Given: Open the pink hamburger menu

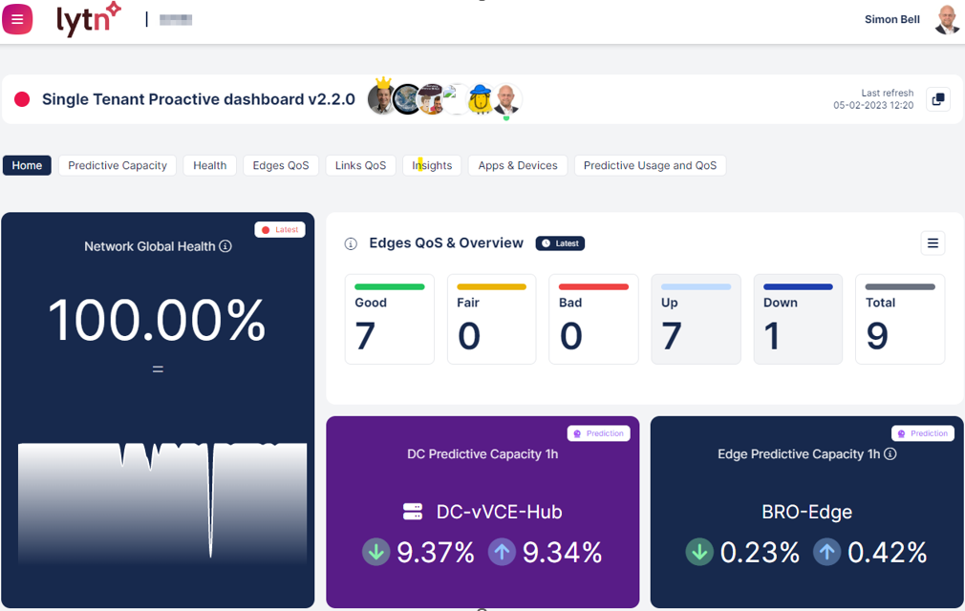Looking at the screenshot, I should point(17,20).
